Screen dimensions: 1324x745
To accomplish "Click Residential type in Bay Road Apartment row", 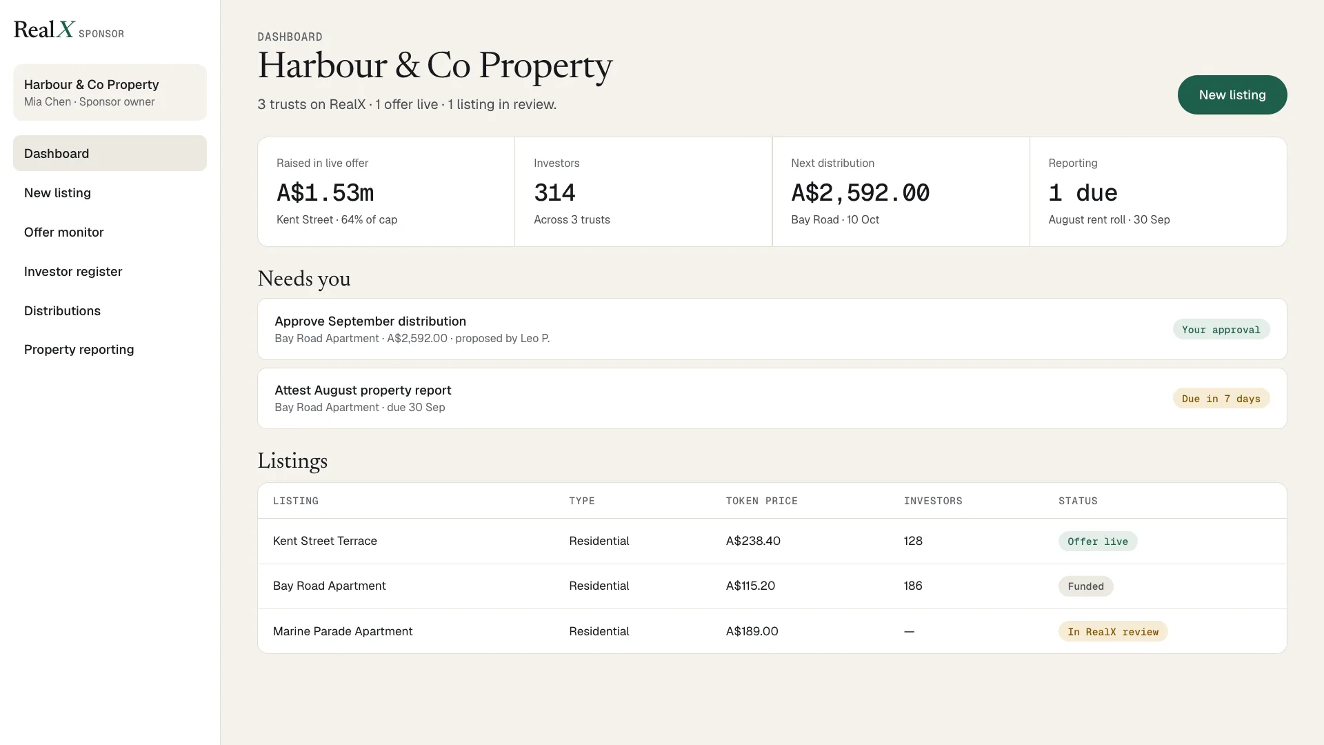I will coord(599,586).
